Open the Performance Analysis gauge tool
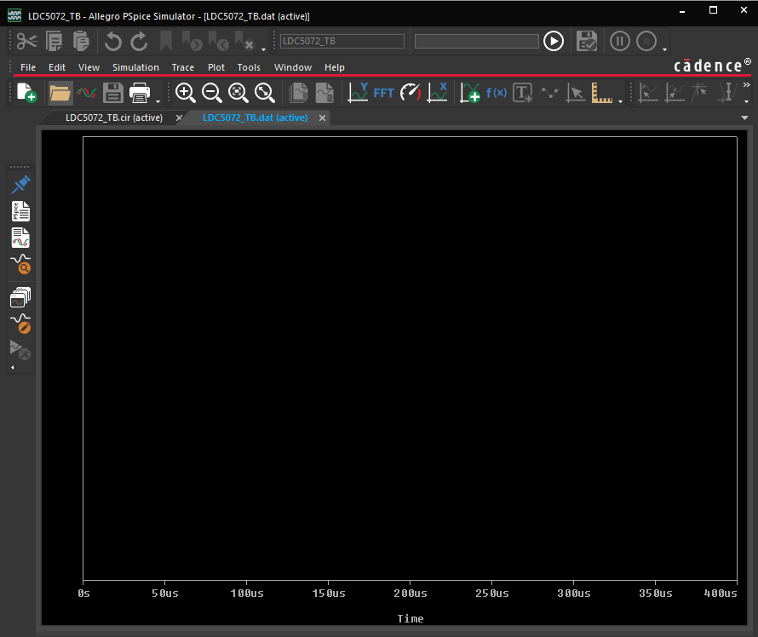The width and height of the screenshot is (758, 637). point(411,93)
